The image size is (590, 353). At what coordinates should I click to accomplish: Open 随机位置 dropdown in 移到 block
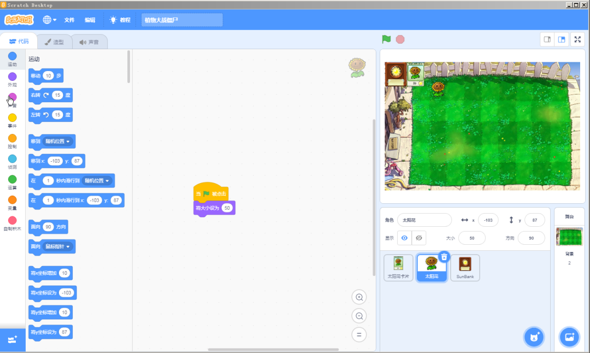57,142
